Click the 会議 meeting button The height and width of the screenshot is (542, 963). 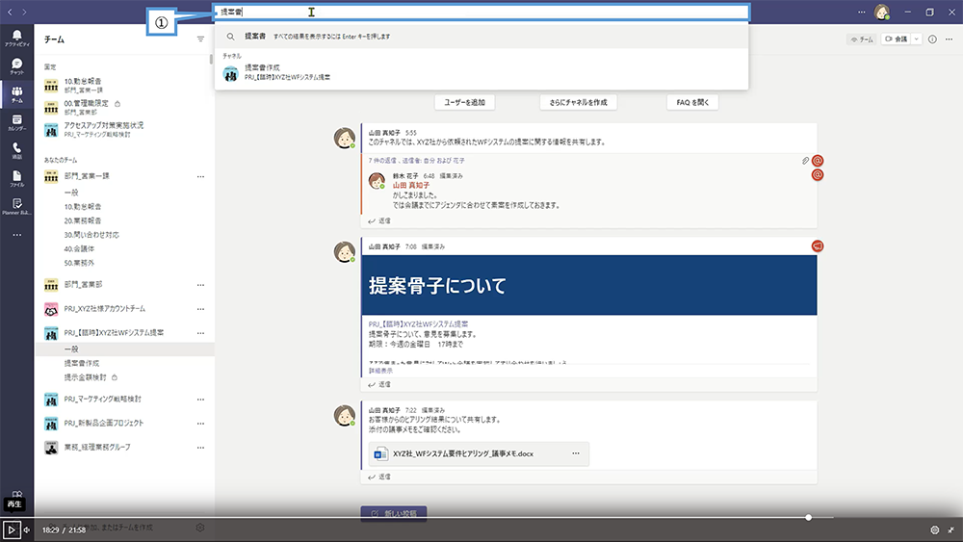(x=897, y=39)
